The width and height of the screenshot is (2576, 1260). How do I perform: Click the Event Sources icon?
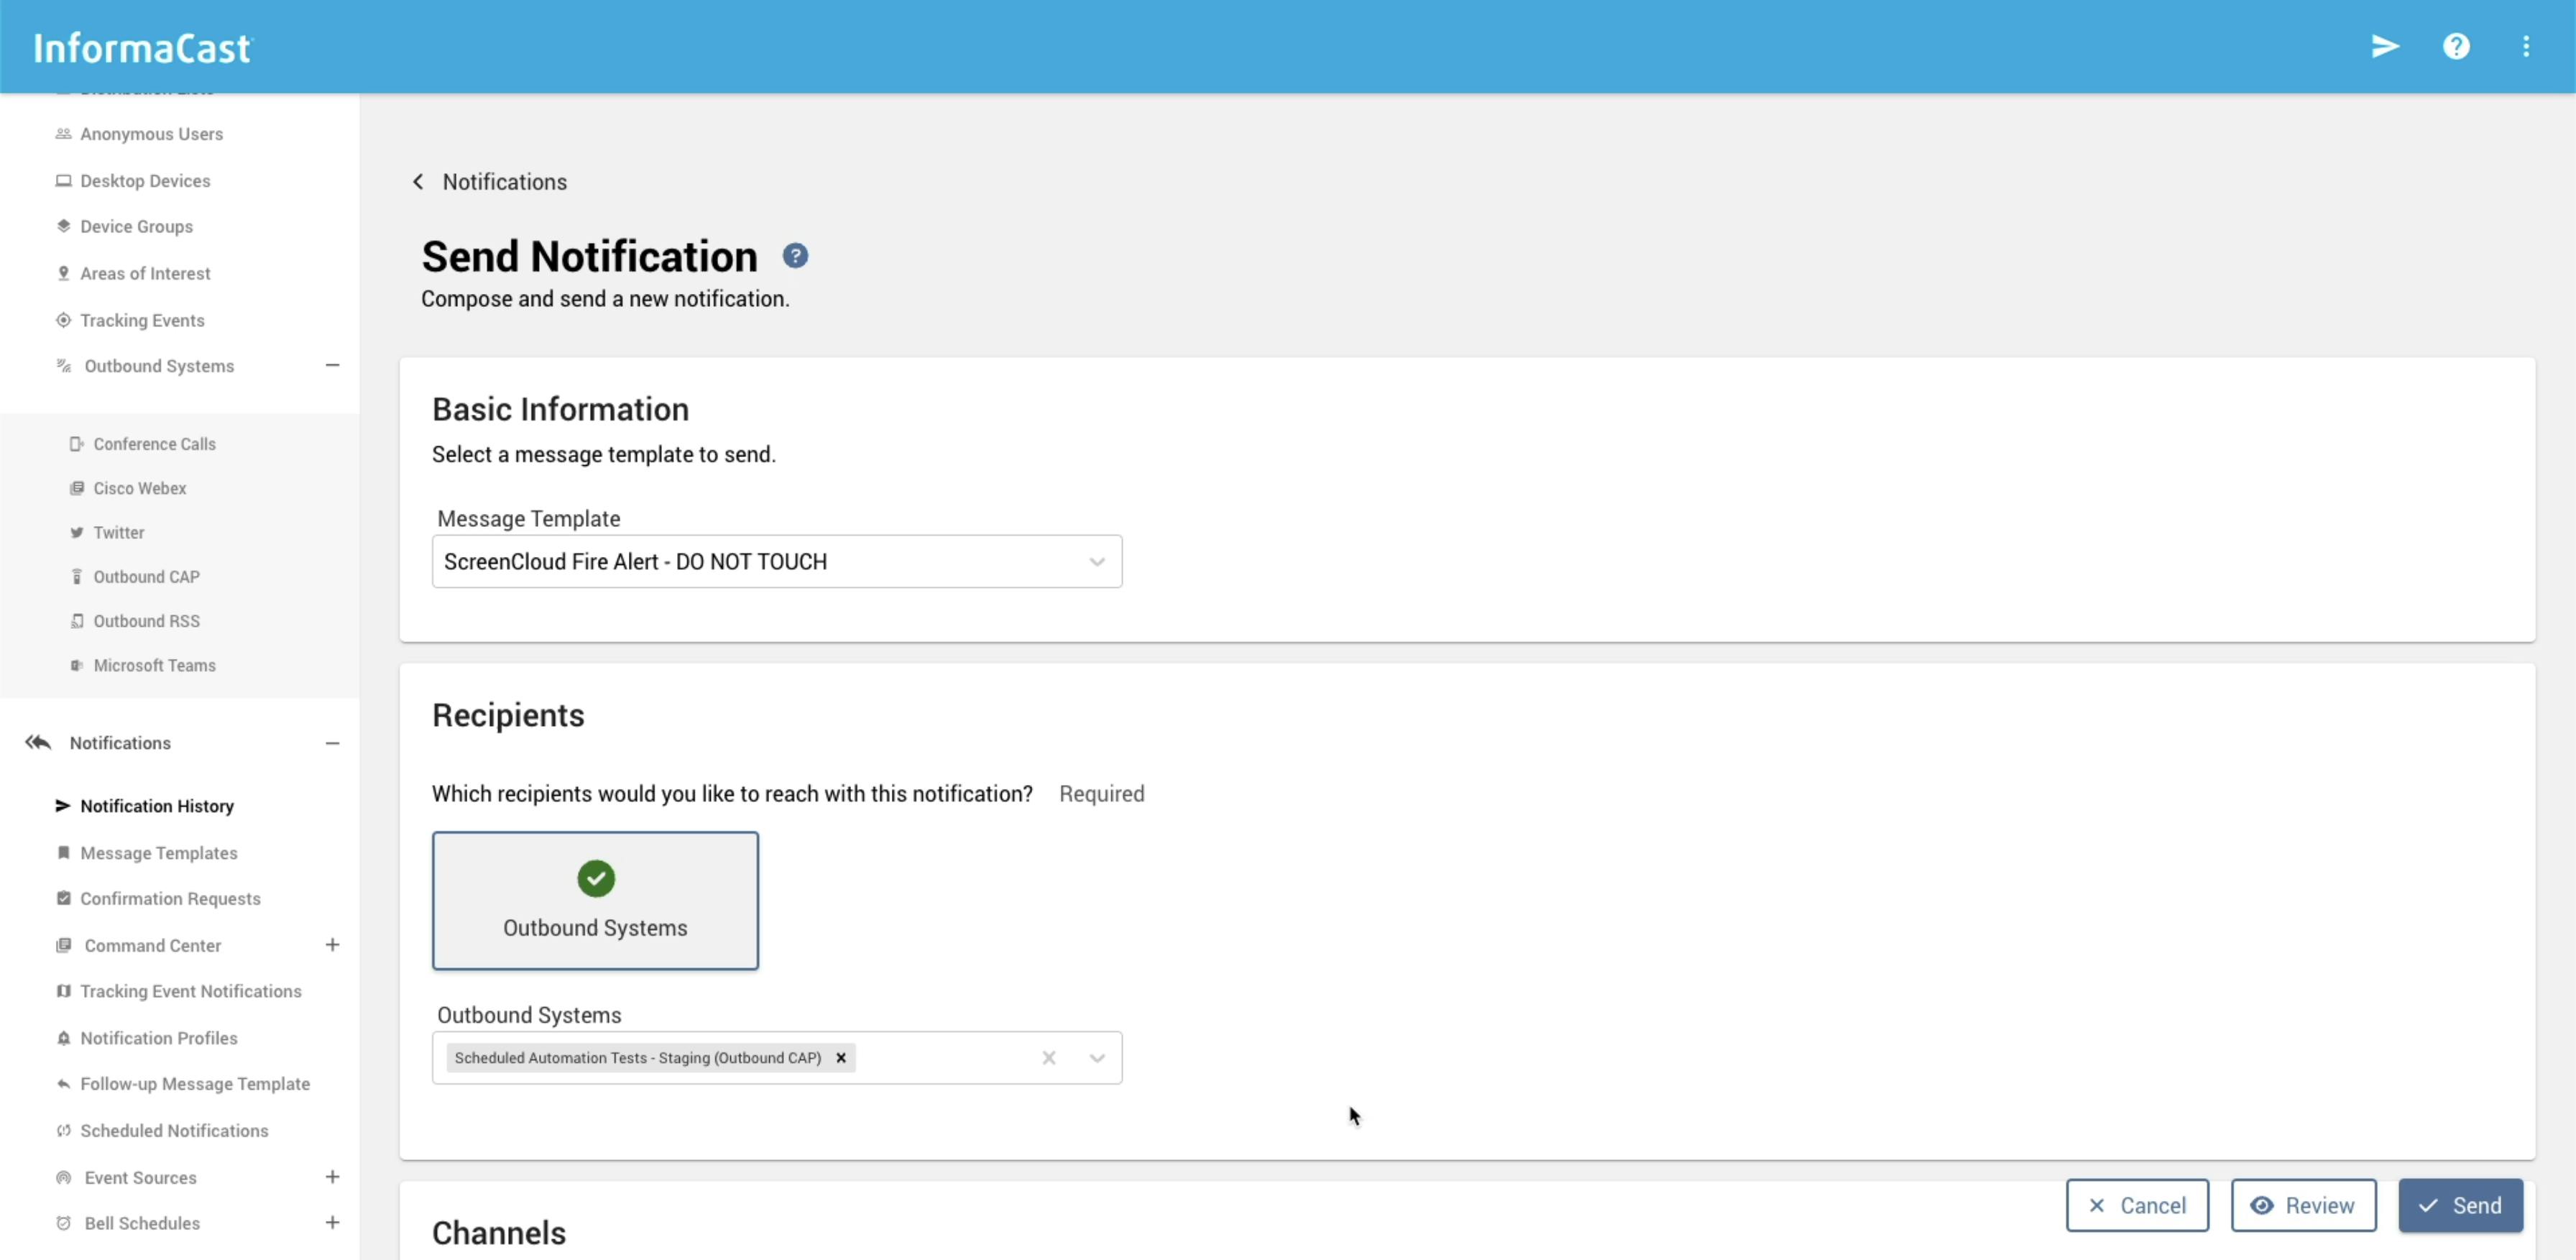pyautogui.click(x=63, y=1177)
